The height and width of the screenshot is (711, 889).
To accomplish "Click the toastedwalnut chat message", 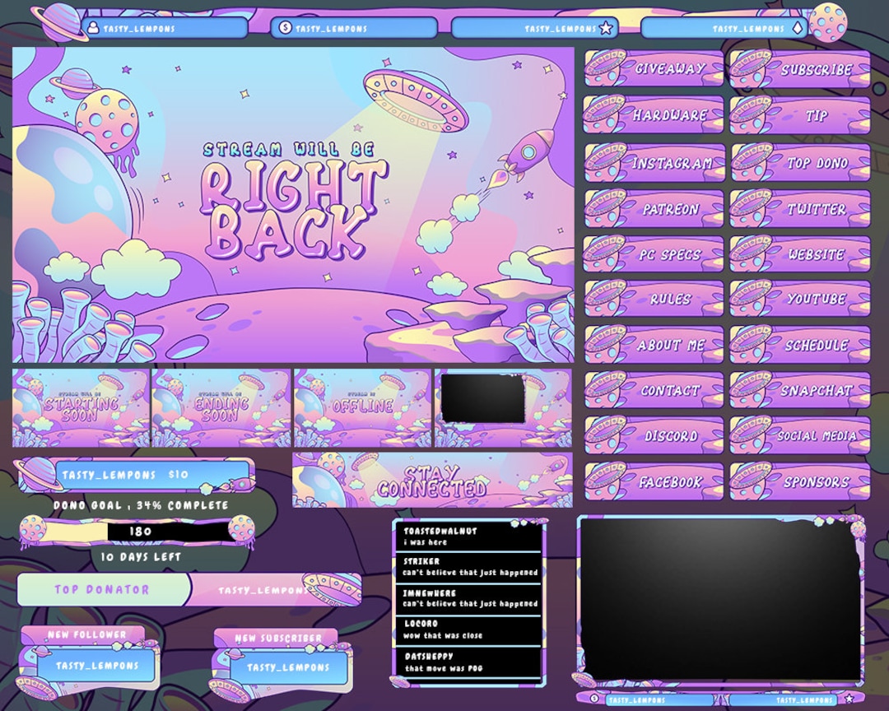I will (x=469, y=536).
